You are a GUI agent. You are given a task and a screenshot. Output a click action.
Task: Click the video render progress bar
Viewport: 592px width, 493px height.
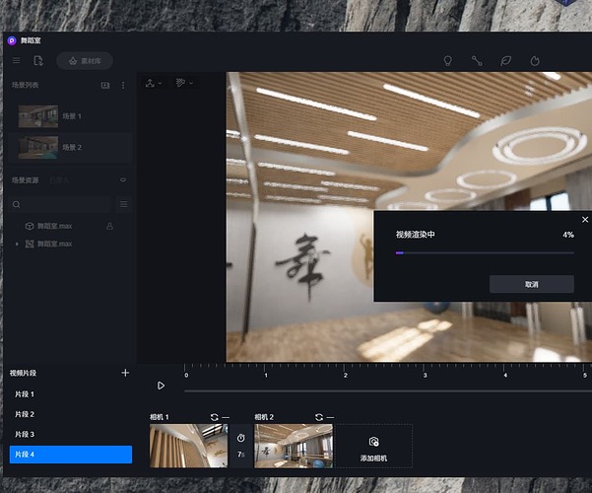(484, 253)
